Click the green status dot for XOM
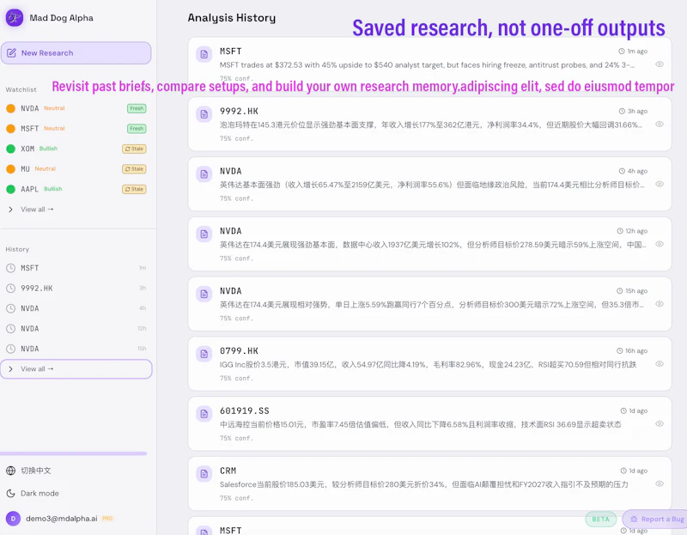 click(11, 149)
